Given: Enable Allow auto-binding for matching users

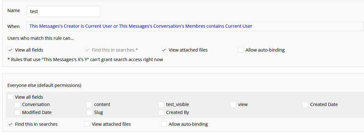Looking at the screenshot, I should [x=241, y=50].
